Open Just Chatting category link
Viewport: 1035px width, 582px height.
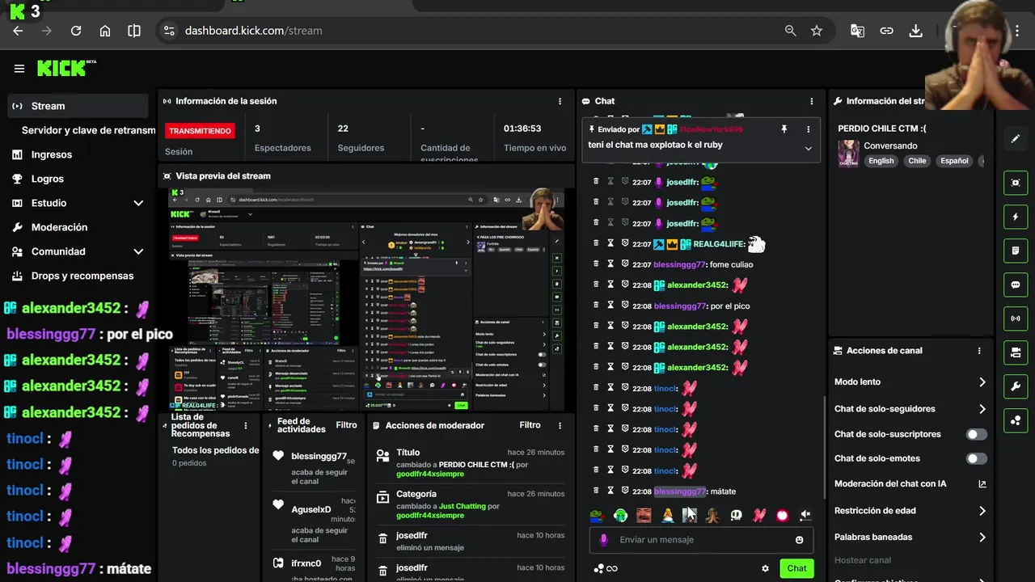coord(463,506)
